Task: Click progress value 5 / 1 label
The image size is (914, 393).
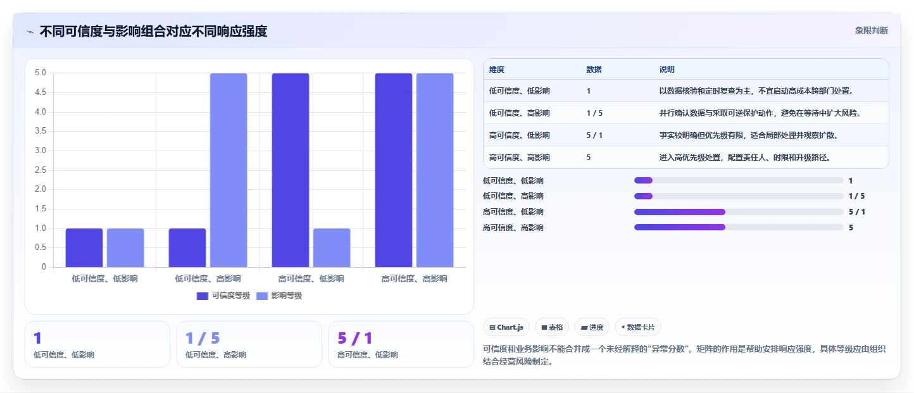Action: coord(857,212)
